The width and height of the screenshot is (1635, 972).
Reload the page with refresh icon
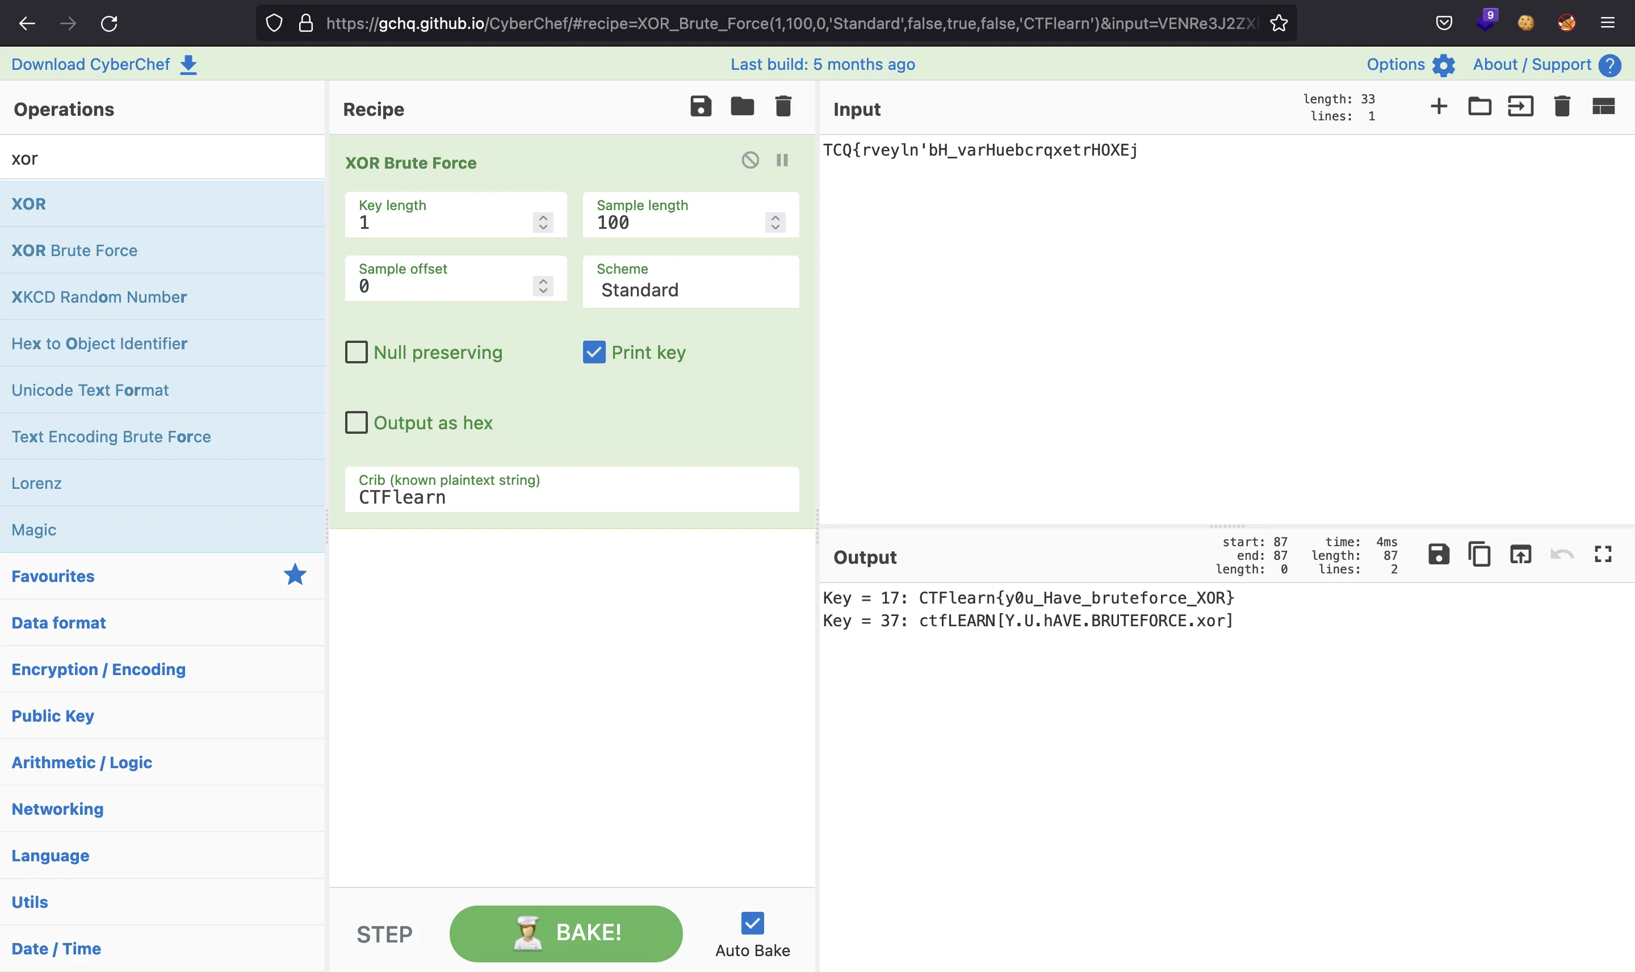click(108, 24)
